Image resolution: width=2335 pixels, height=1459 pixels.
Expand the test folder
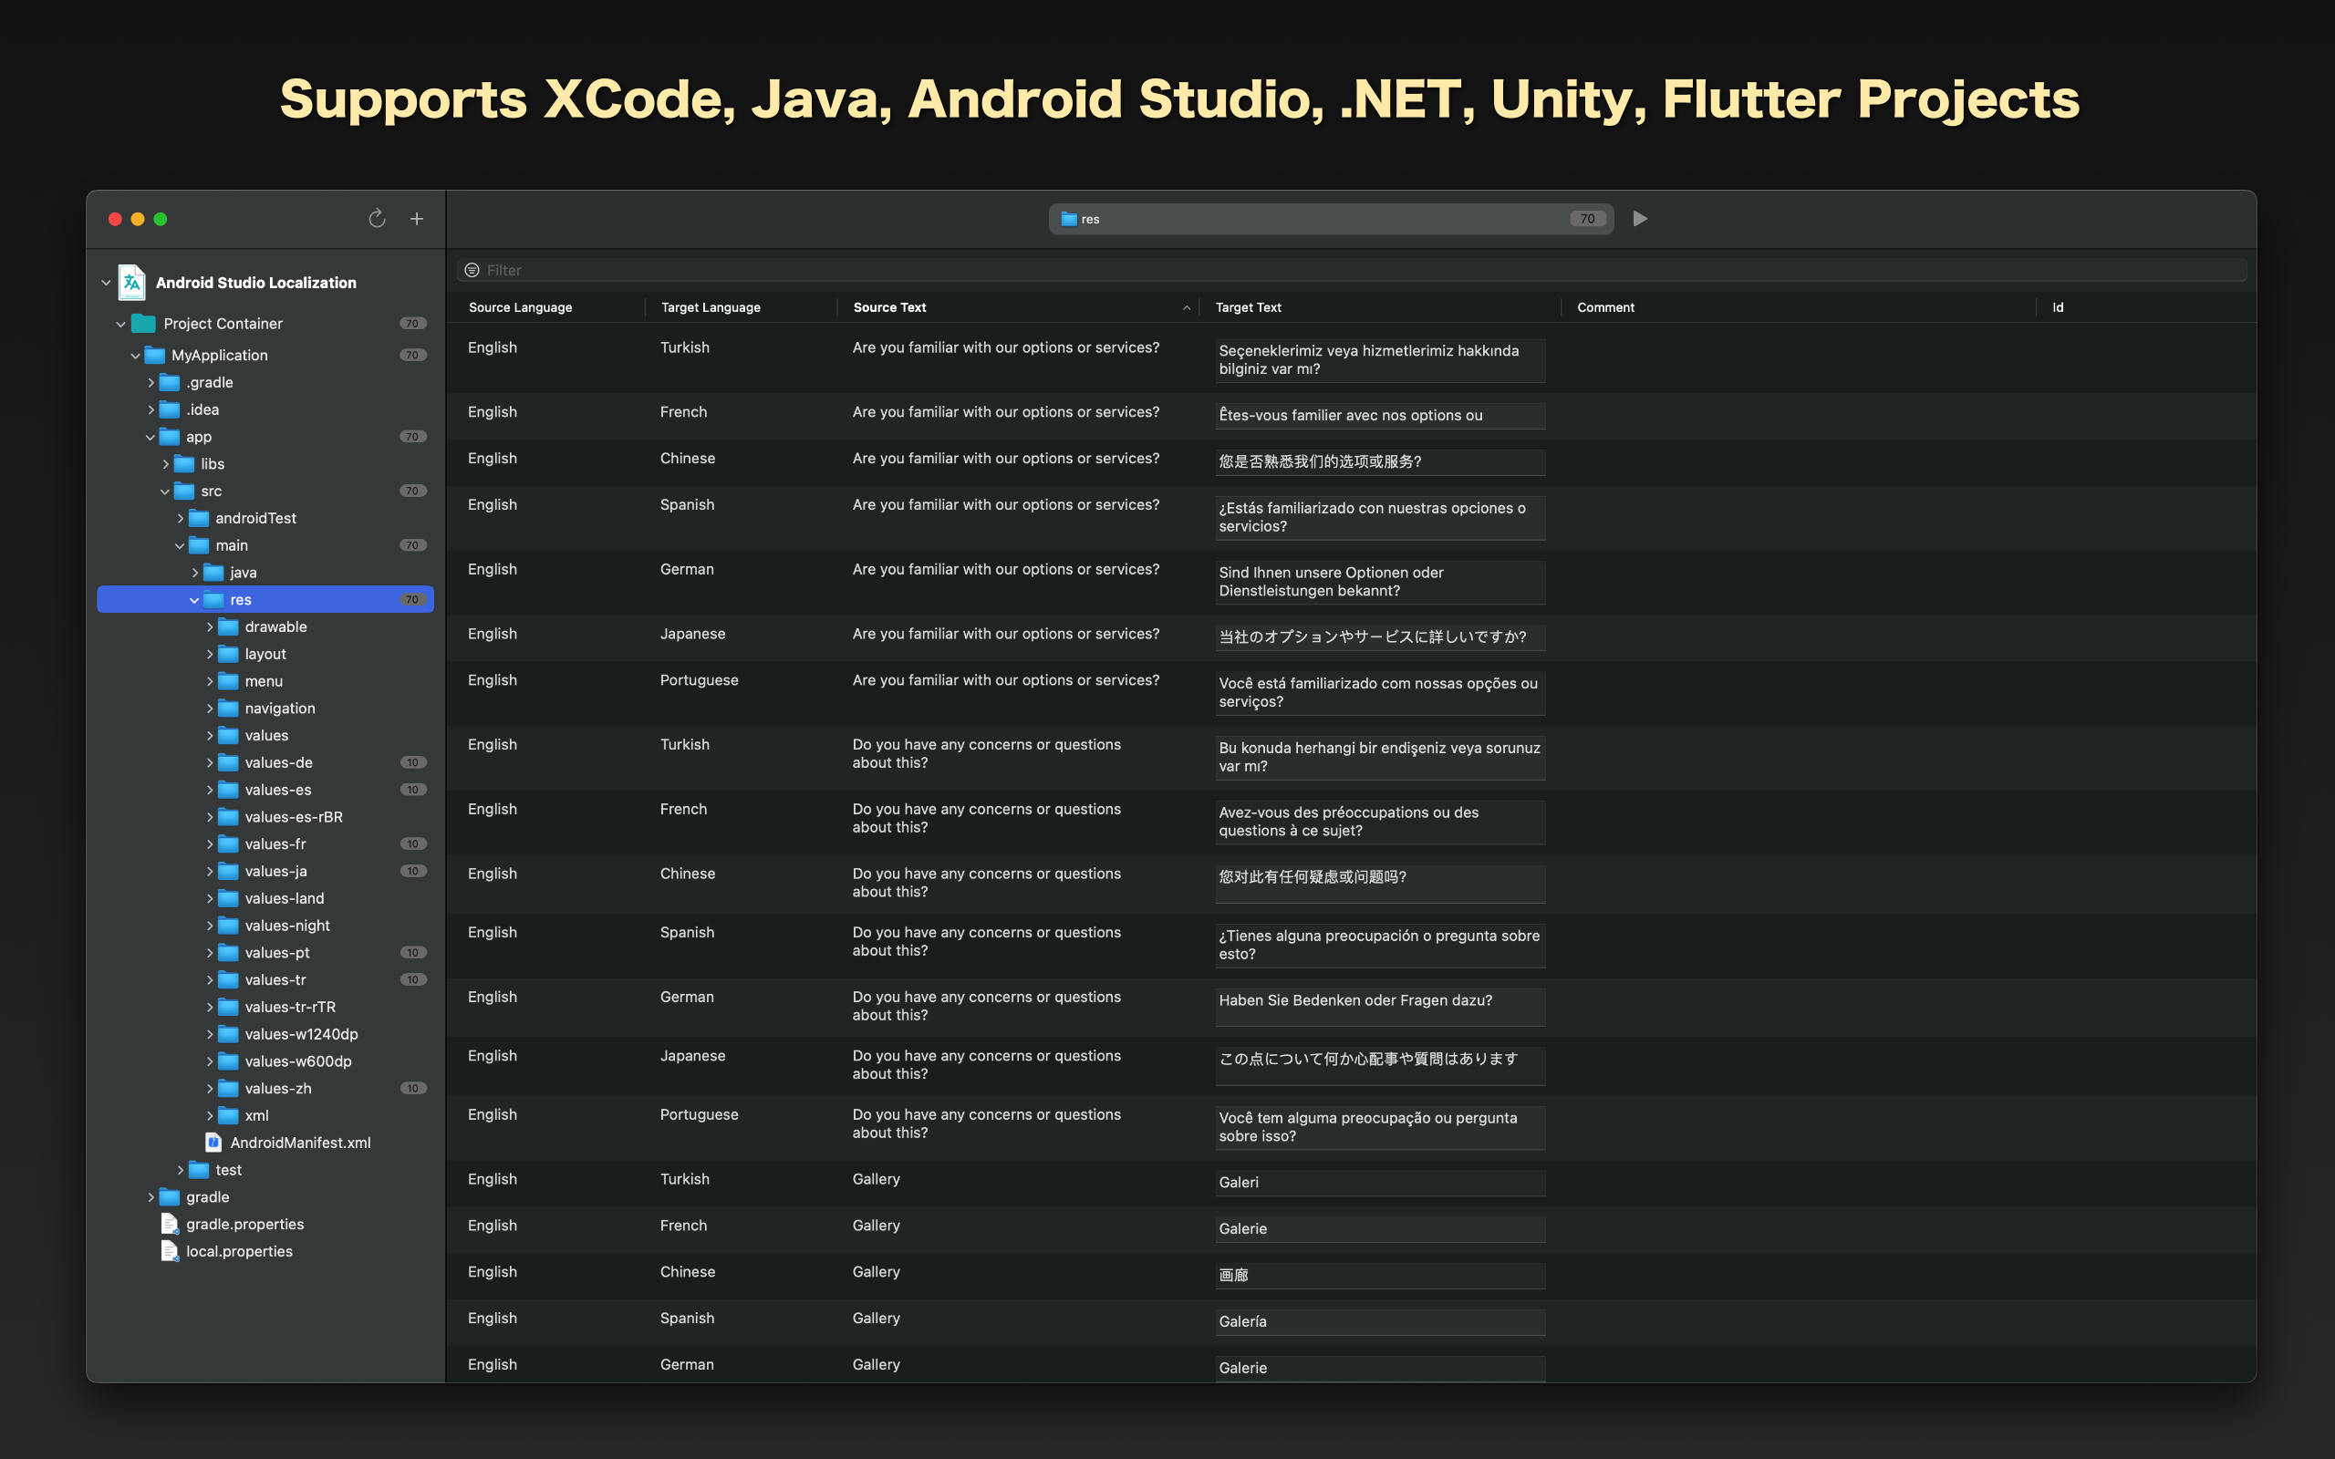tap(181, 1170)
